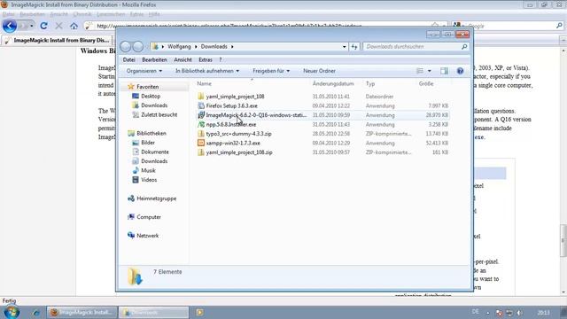Image resolution: width=567 pixels, height=319 pixels.
Task: Expand the address bar history dropdown
Action: pyautogui.click(x=345, y=47)
